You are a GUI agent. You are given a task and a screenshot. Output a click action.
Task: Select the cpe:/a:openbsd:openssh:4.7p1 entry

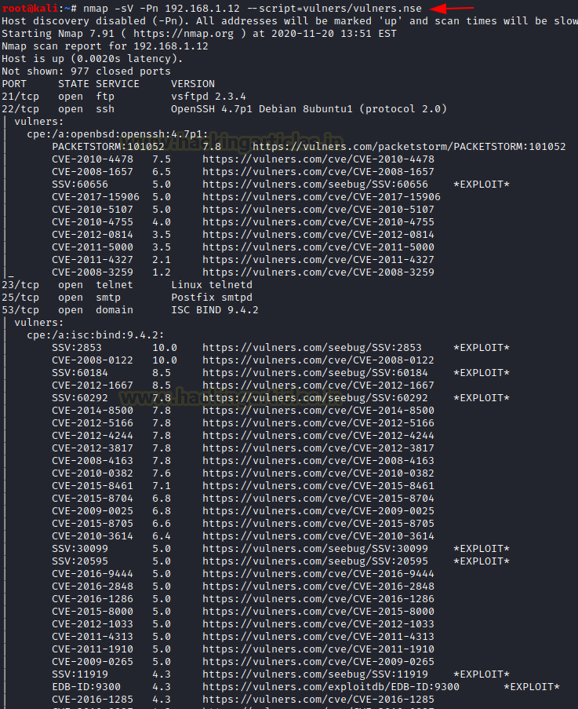[x=118, y=134]
